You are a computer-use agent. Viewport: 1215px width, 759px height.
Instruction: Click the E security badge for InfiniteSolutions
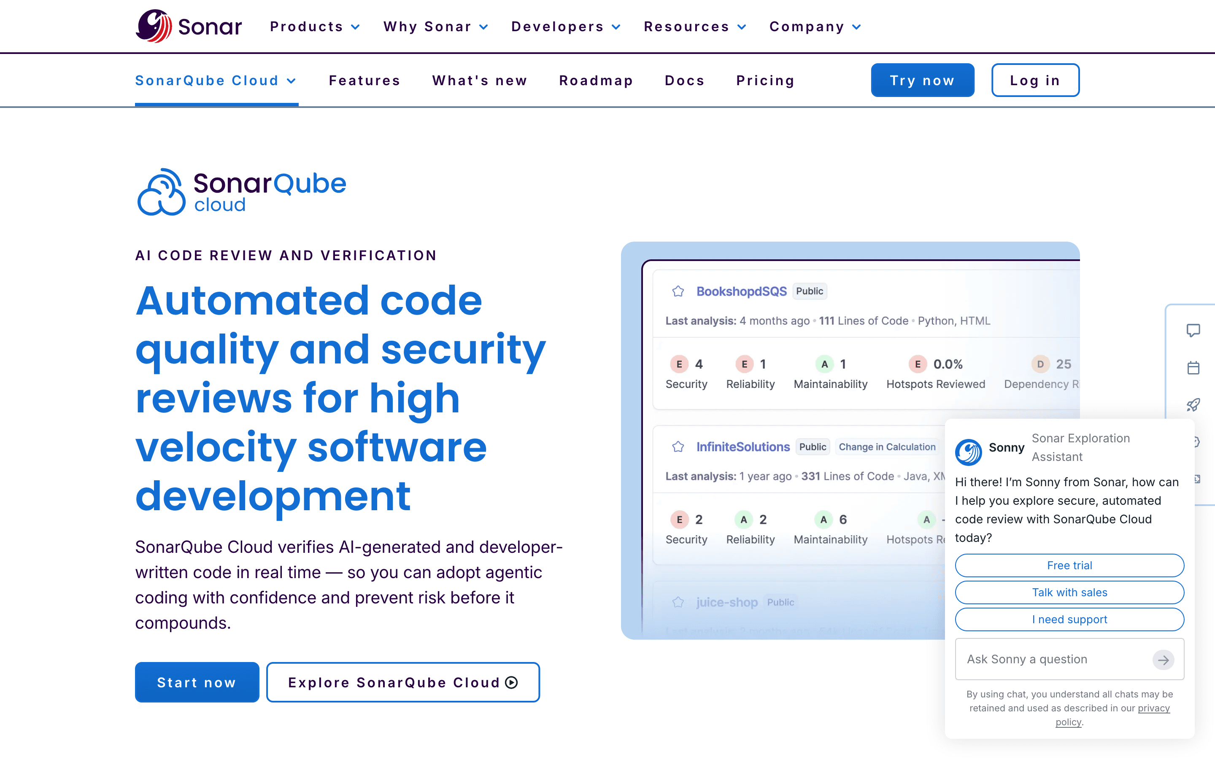point(679,519)
